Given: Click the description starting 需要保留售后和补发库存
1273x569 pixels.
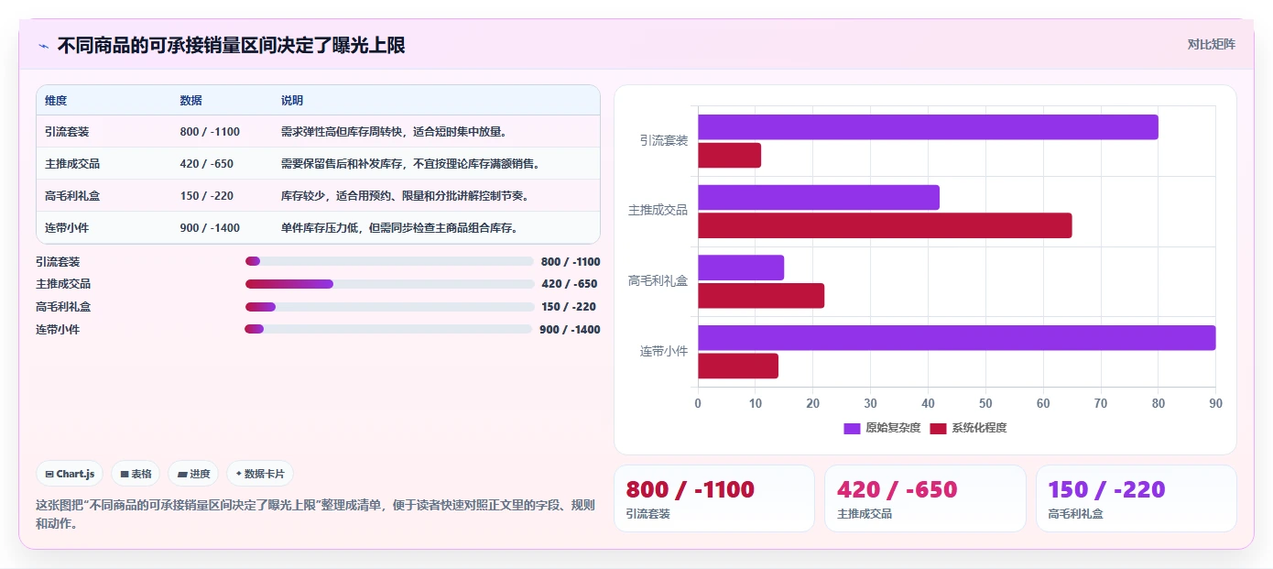Looking at the screenshot, I should tap(410, 164).
